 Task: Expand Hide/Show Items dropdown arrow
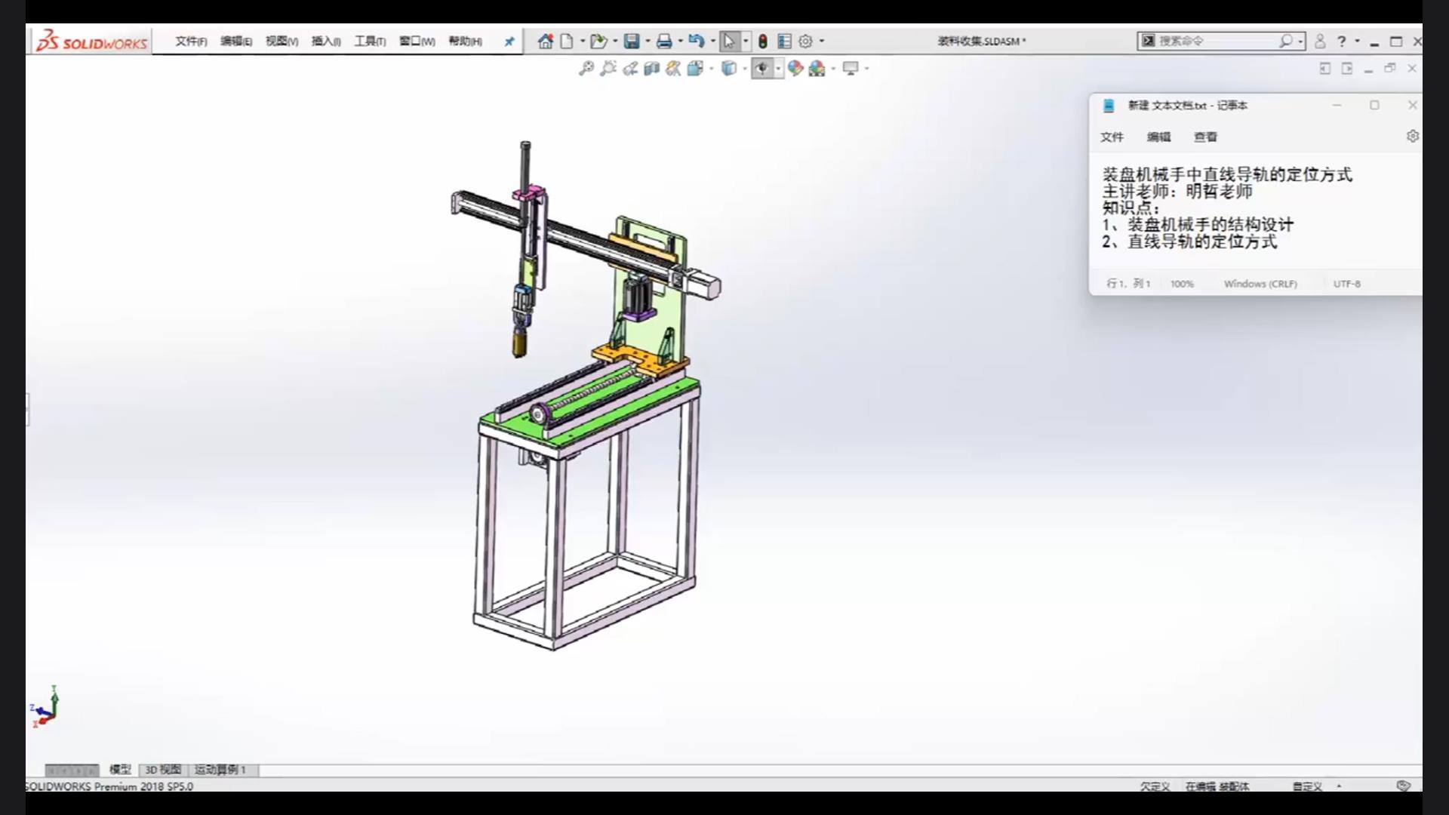tap(778, 69)
